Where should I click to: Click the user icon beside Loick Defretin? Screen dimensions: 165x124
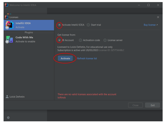[7, 97]
